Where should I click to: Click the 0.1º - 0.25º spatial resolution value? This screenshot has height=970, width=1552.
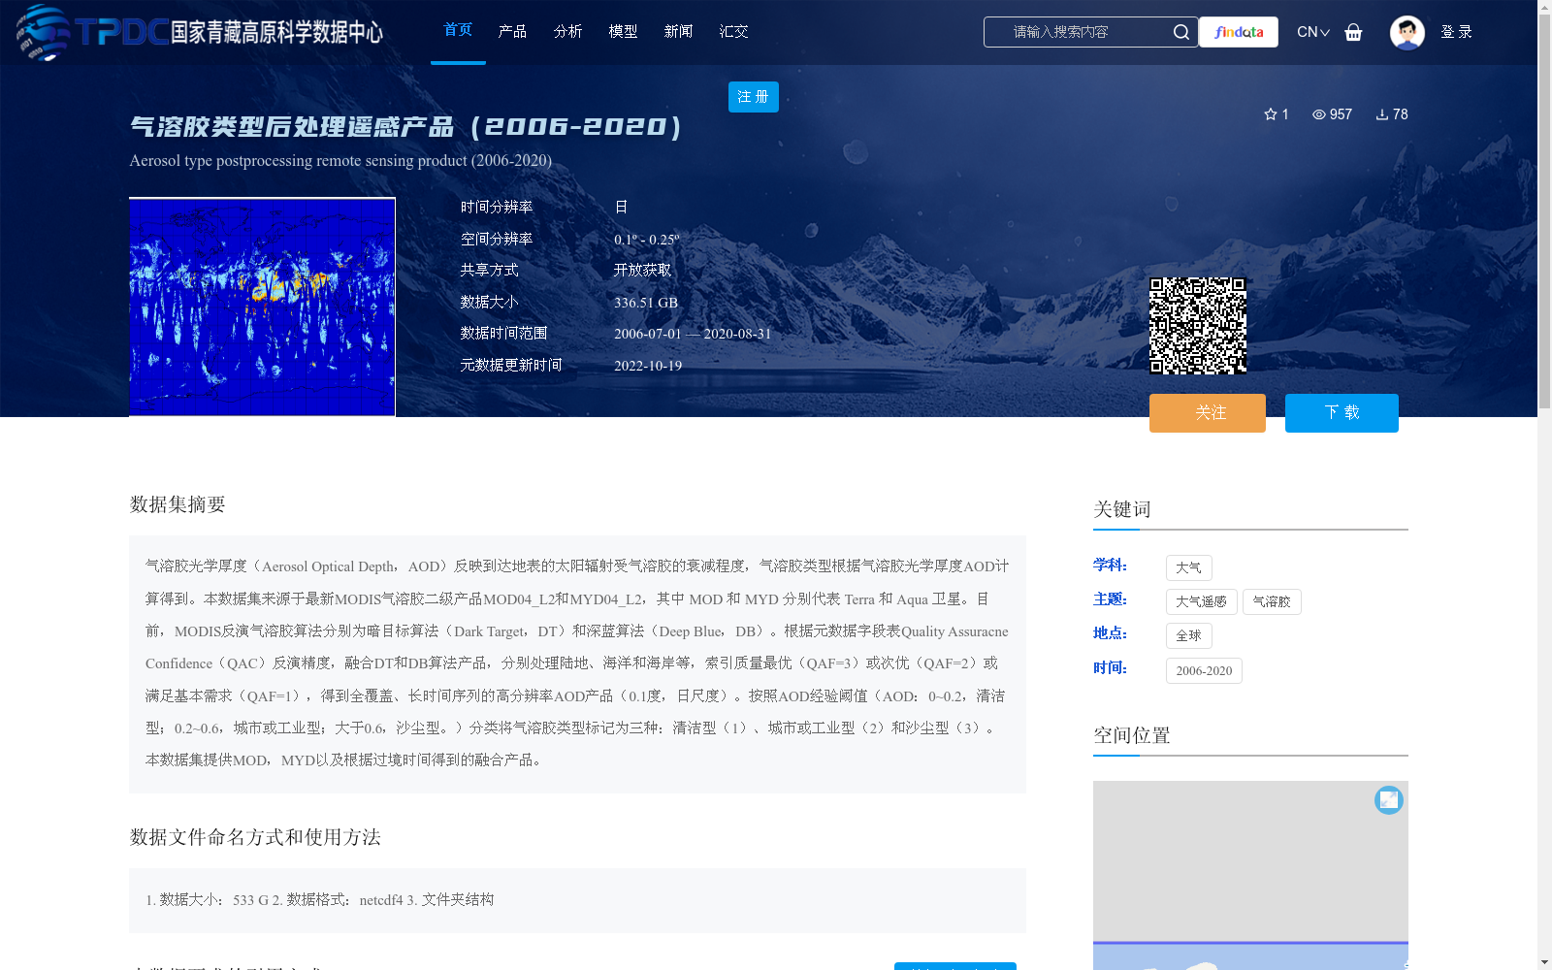coord(646,240)
